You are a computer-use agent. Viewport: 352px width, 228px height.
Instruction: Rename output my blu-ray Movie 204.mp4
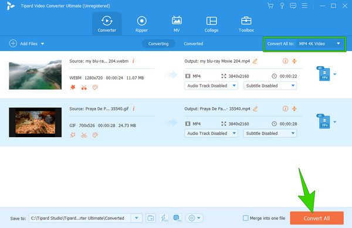click(x=255, y=61)
